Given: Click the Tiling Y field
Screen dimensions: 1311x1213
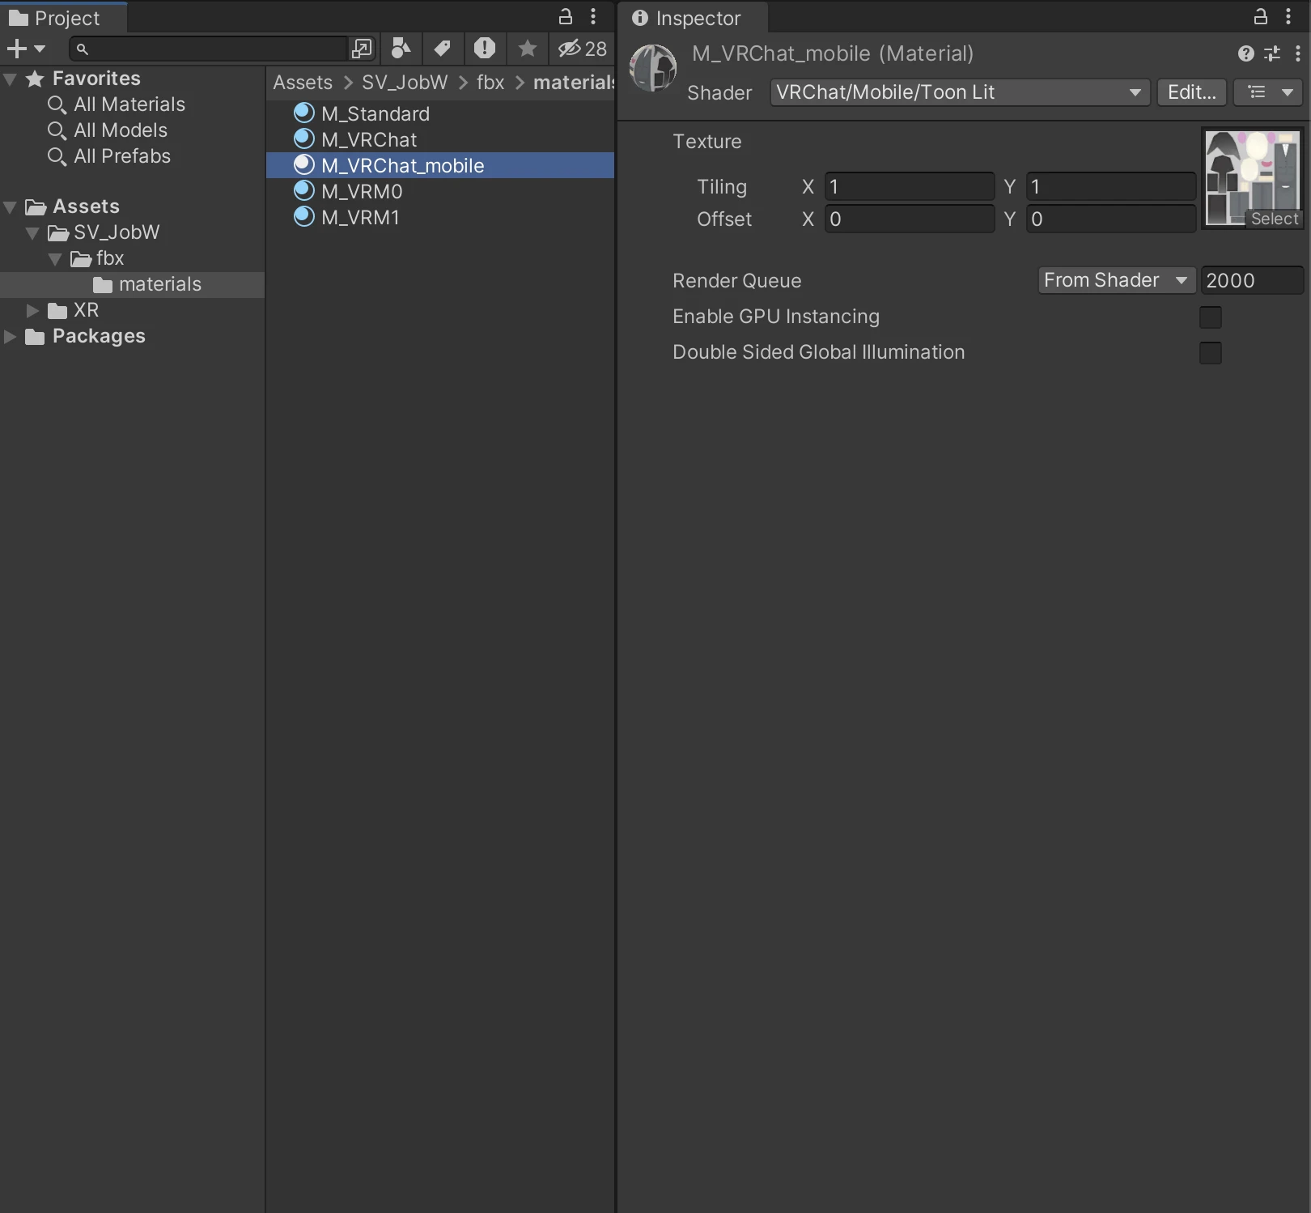Looking at the screenshot, I should 1111,187.
